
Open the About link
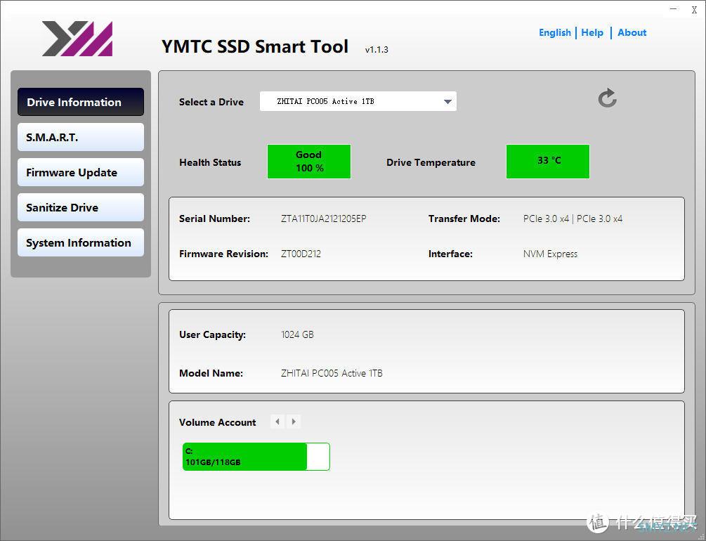pyautogui.click(x=632, y=32)
